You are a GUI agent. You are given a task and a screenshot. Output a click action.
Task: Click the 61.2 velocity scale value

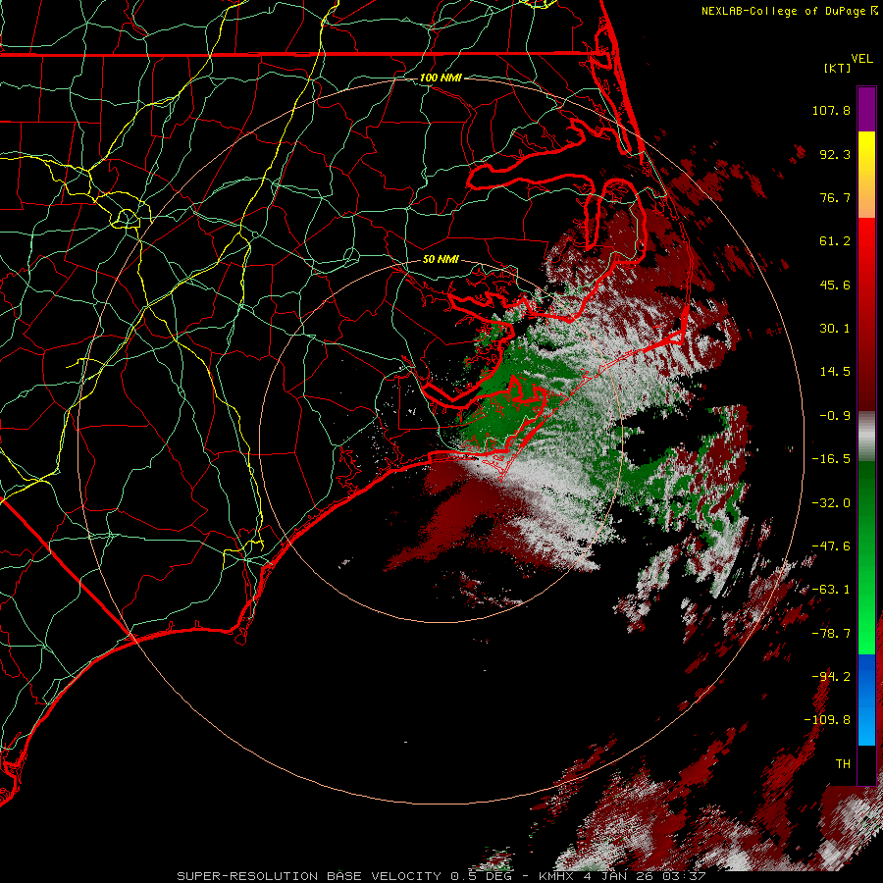pos(835,241)
